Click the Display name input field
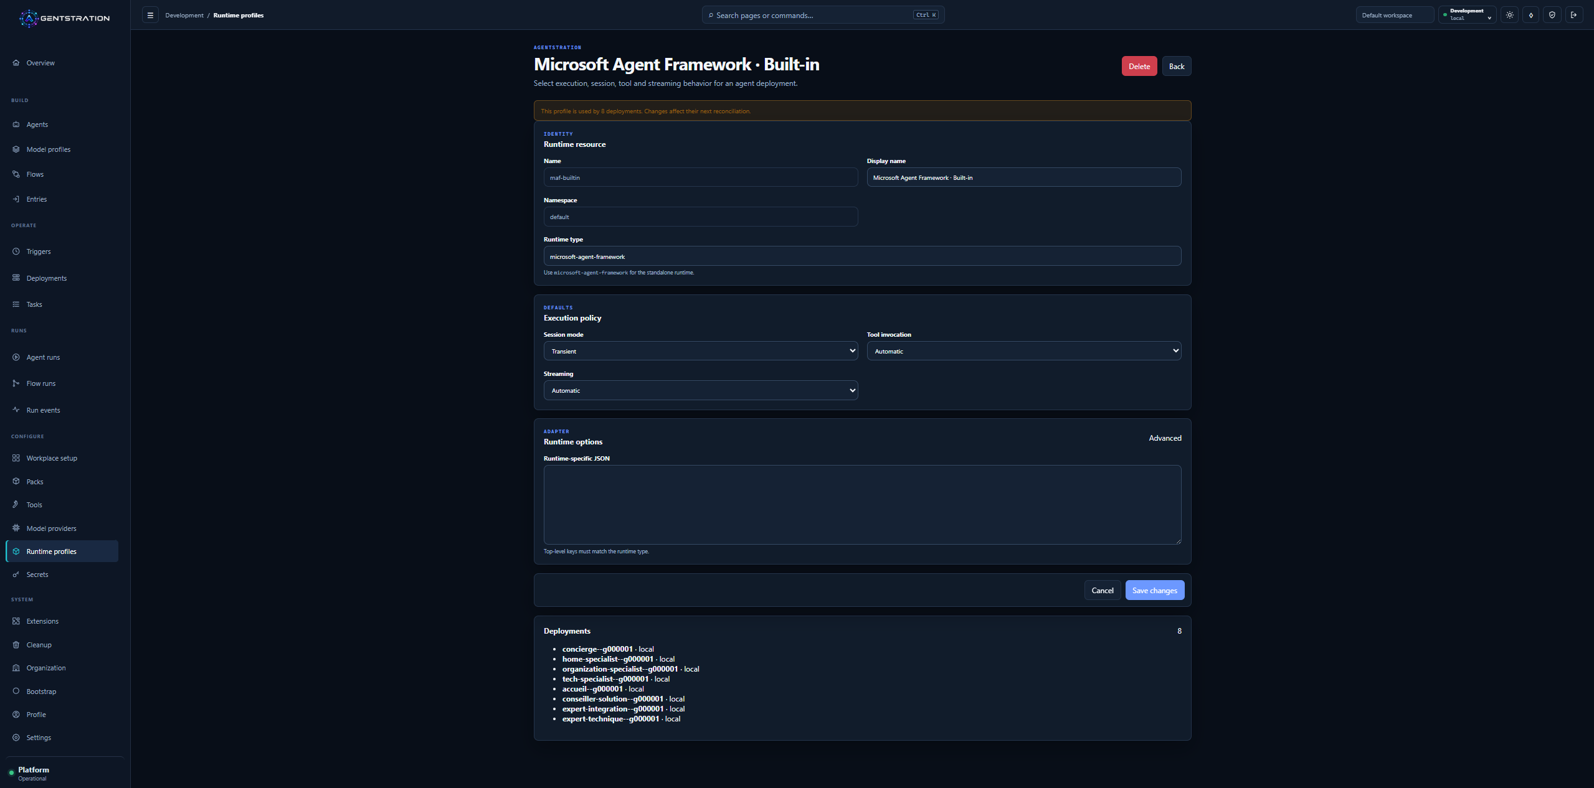Image resolution: width=1594 pixels, height=788 pixels. coord(1024,177)
